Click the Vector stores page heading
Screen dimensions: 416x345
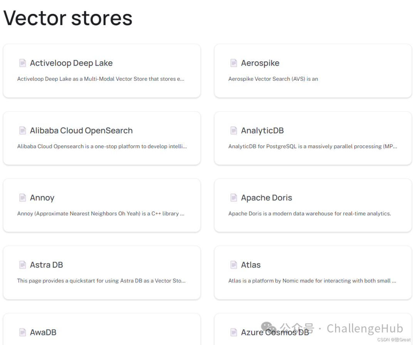(x=68, y=18)
